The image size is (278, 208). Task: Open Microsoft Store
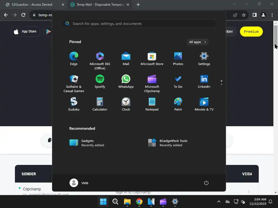pos(152,59)
